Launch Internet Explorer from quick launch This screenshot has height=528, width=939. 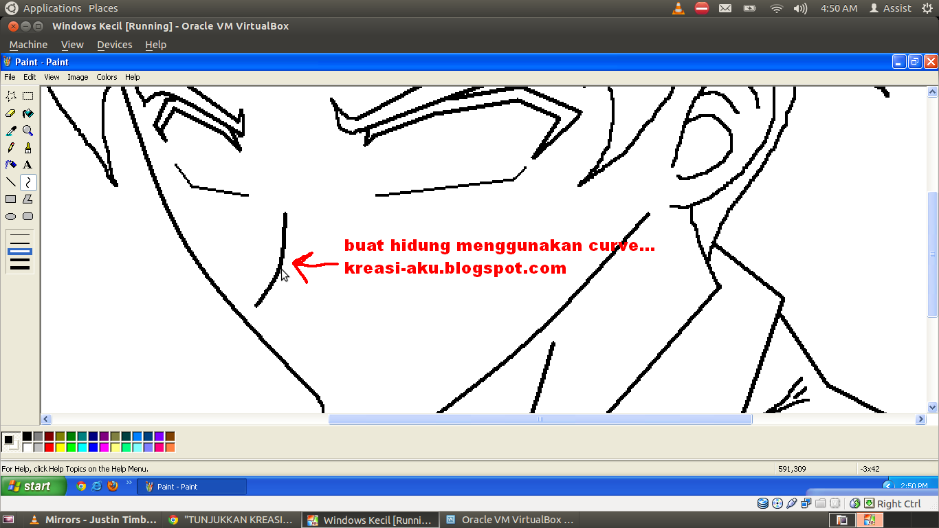[x=97, y=486]
